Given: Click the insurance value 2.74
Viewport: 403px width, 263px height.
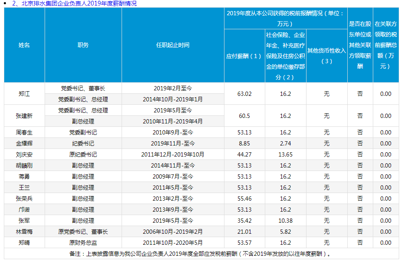Looking at the screenshot, I should [x=286, y=144].
